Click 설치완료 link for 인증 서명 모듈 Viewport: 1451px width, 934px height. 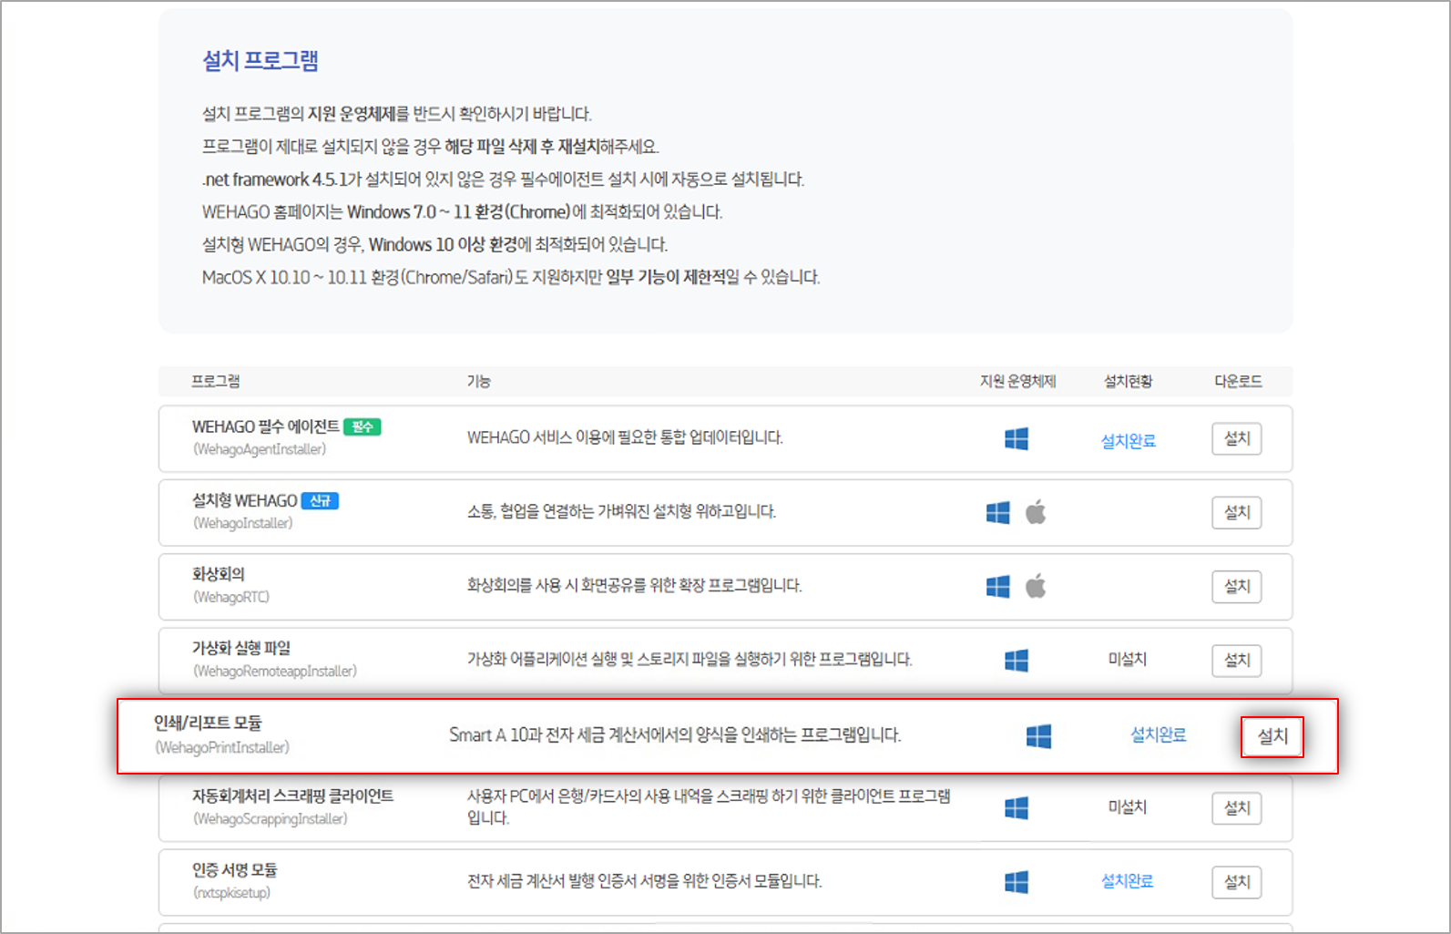[x=1127, y=881]
